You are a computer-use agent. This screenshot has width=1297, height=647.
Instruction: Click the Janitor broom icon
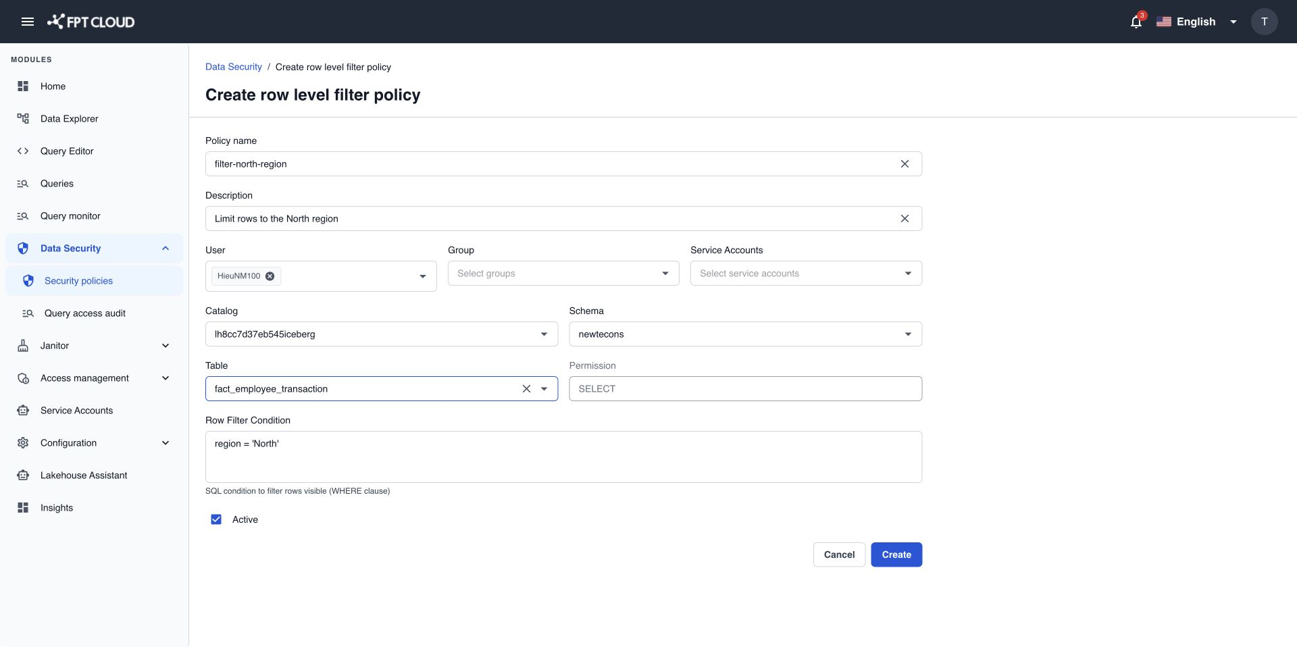point(23,346)
